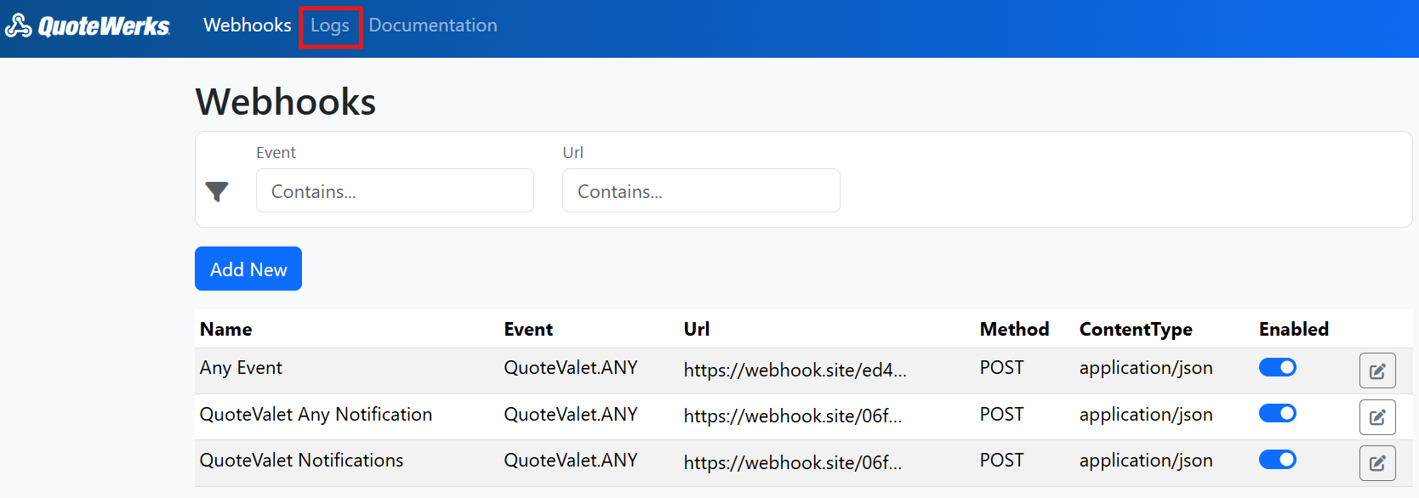Click the Name column header
This screenshot has height=498, width=1419.
point(226,330)
